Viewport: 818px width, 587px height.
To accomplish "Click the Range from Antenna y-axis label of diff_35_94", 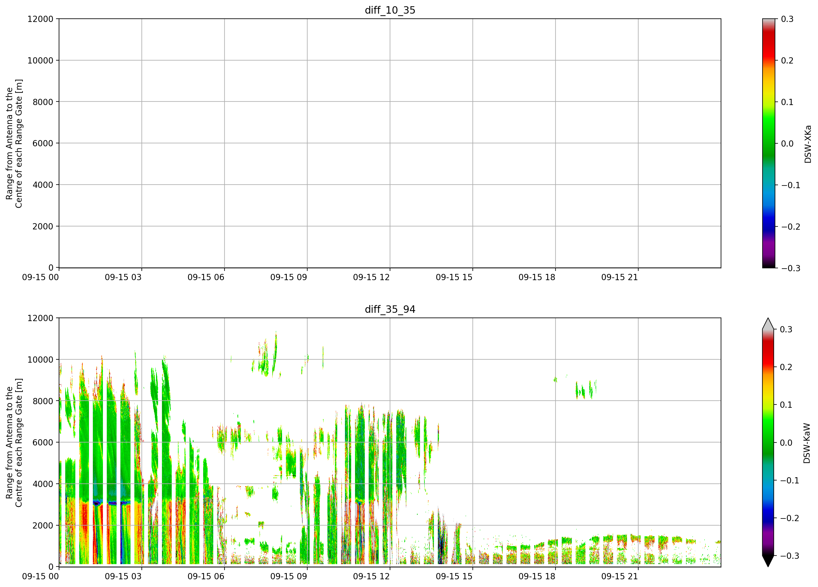I will pyautogui.click(x=14, y=443).
